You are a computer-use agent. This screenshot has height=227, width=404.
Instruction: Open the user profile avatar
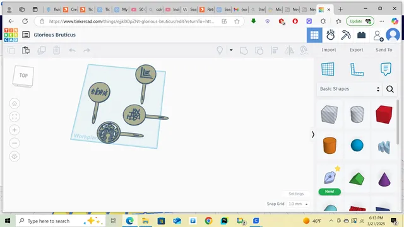click(393, 35)
